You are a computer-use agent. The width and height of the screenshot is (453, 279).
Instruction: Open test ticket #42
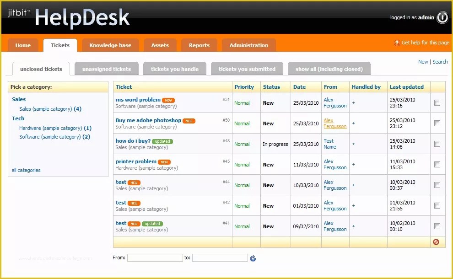click(x=121, y=203)
